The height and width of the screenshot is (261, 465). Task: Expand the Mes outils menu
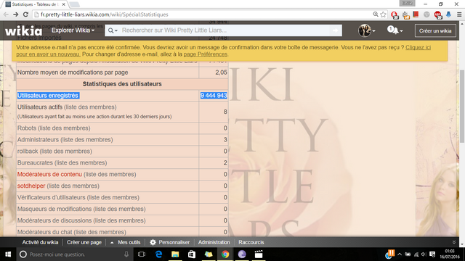point(125,242)
